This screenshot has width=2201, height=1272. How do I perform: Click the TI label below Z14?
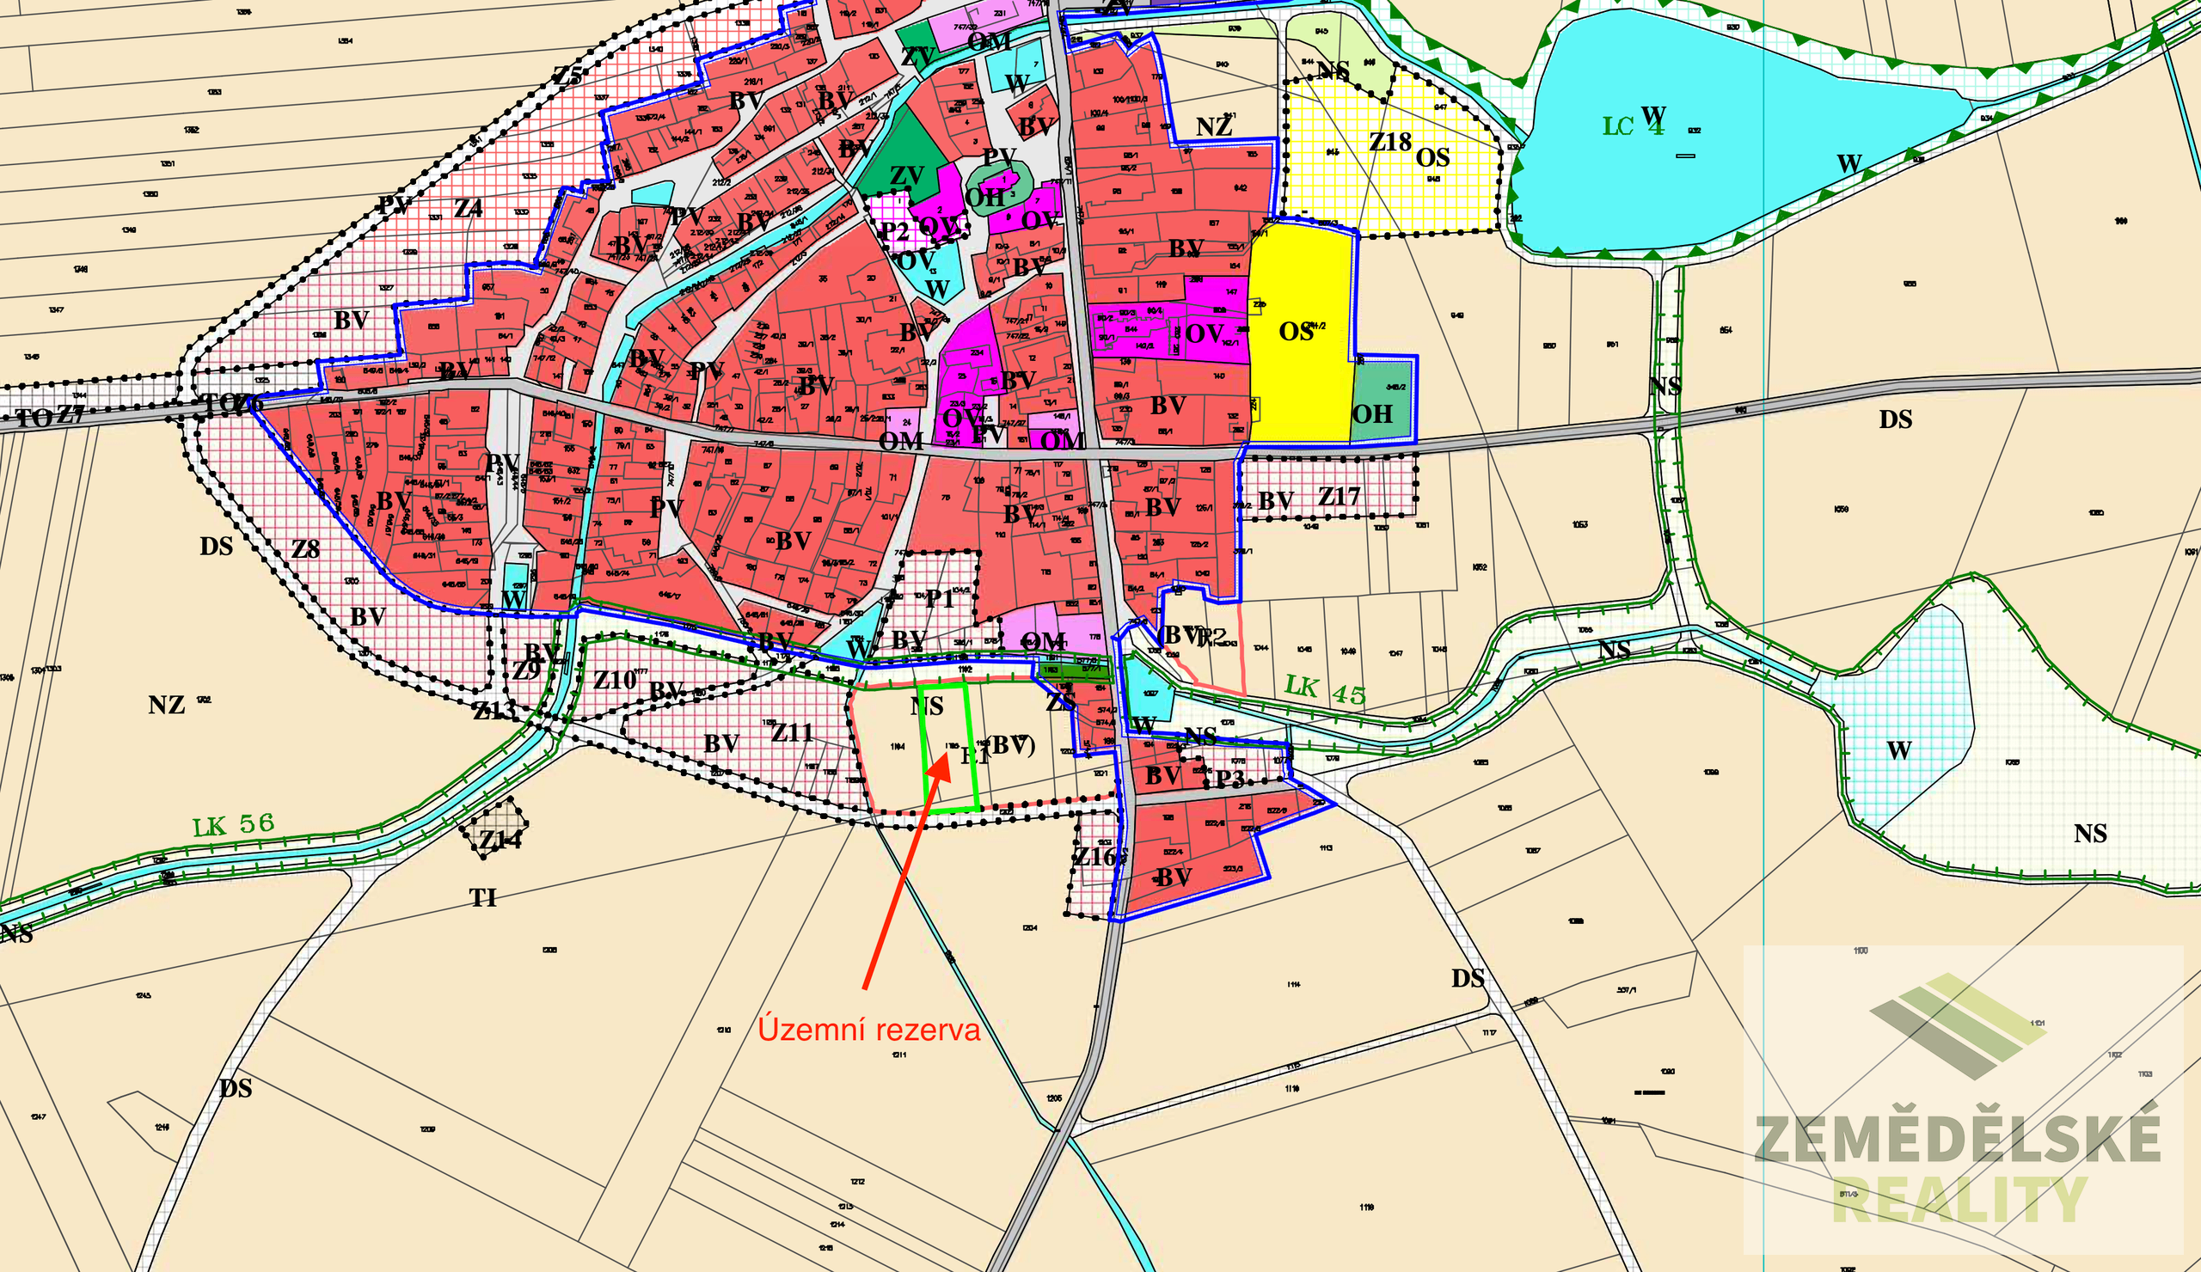(482, 898)
